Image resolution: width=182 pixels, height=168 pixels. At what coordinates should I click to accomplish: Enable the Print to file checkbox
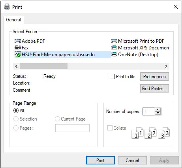click(112, 77)
